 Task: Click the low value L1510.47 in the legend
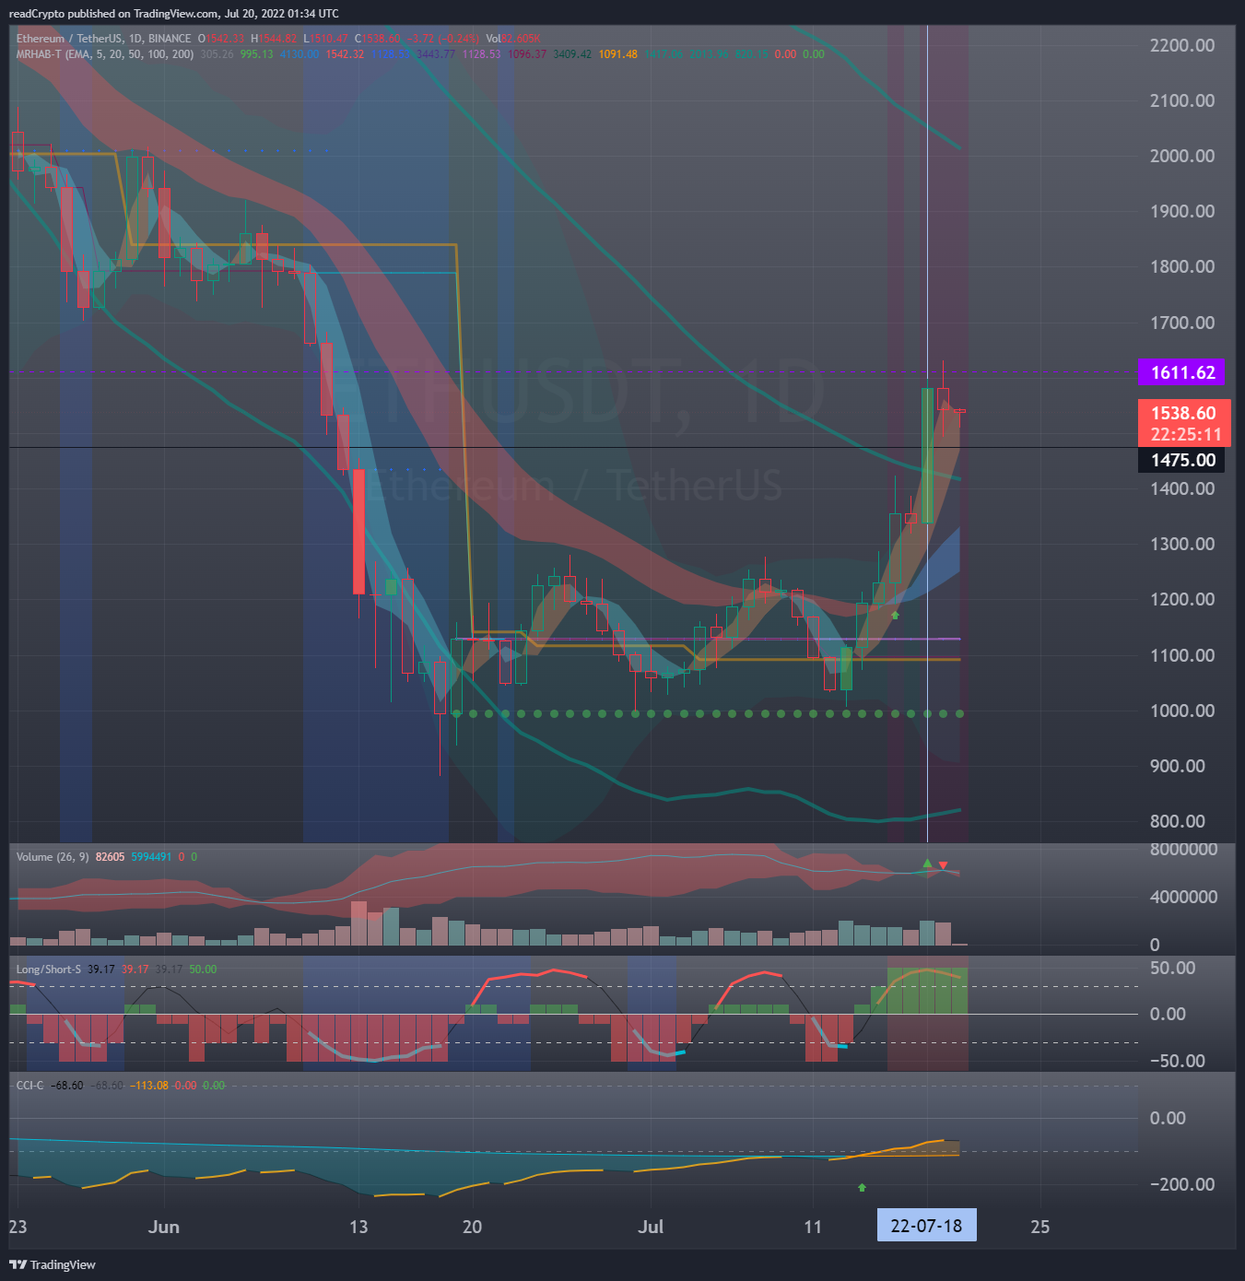pyautogui.click(x=325, y=39)
